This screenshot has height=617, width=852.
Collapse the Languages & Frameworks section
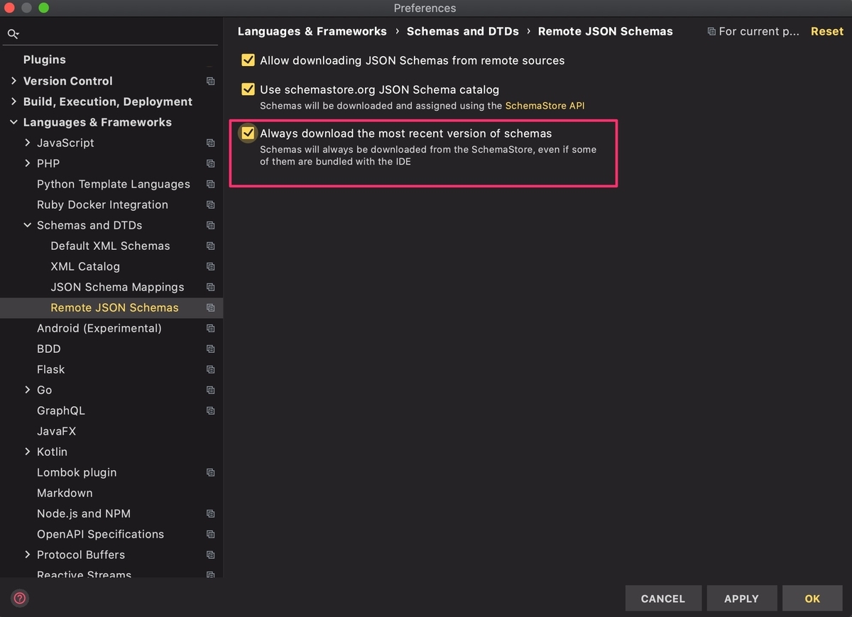[13, 122]
